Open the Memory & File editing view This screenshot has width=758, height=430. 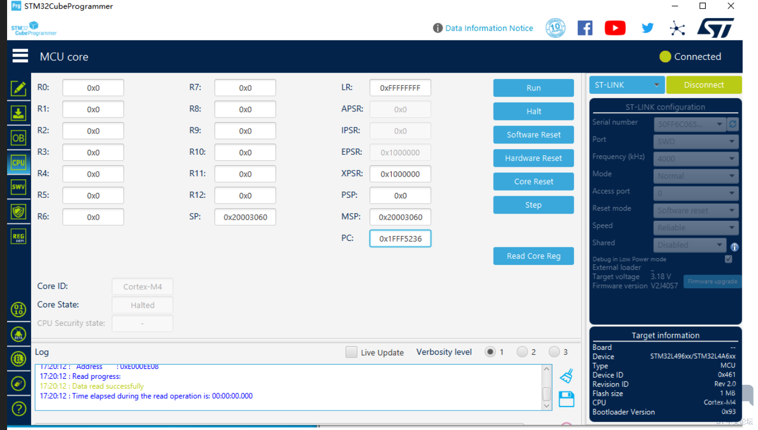click(19, 88)
